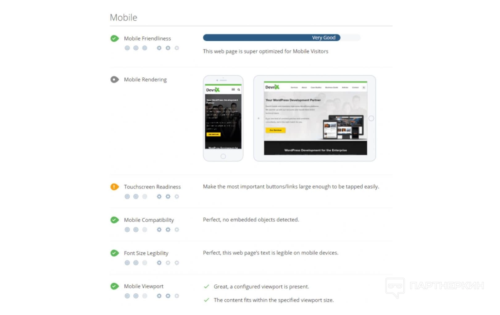Screen dimensions: 500x315
Task: Click the gray eye icon beside Mobile Rendering
Action: pyautogui.click(x=115, y=80)
